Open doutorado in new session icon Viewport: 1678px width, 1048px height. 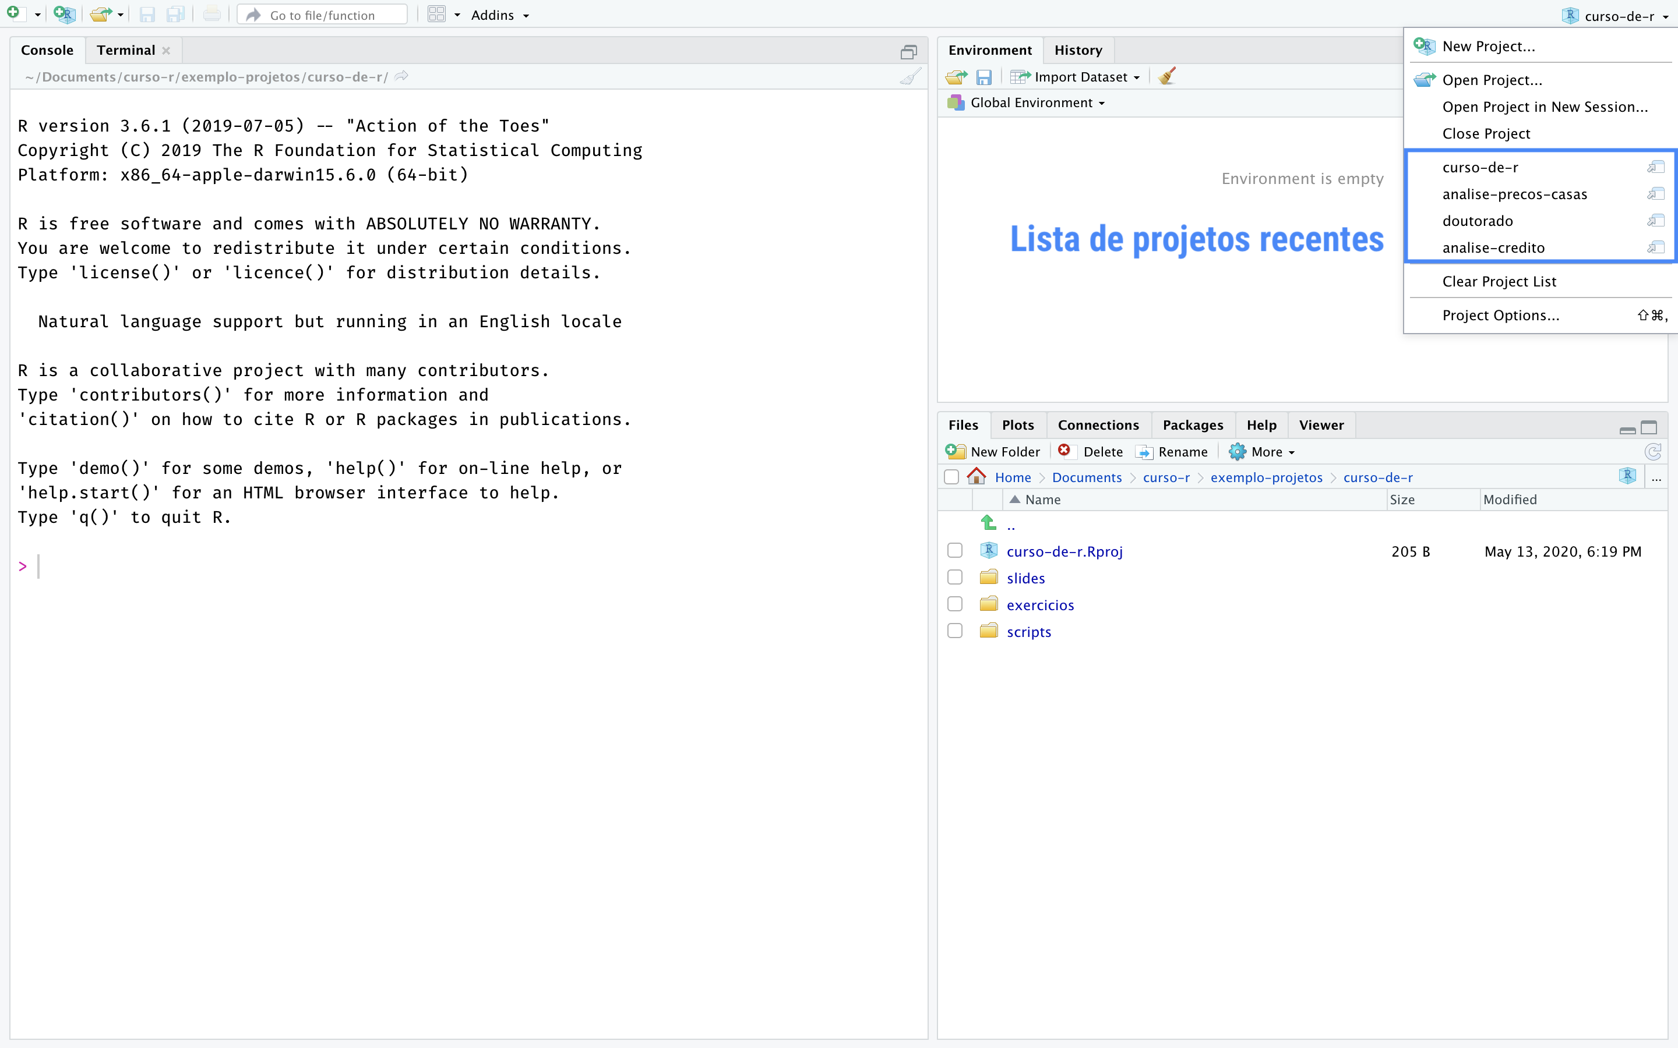(1656, 221)
